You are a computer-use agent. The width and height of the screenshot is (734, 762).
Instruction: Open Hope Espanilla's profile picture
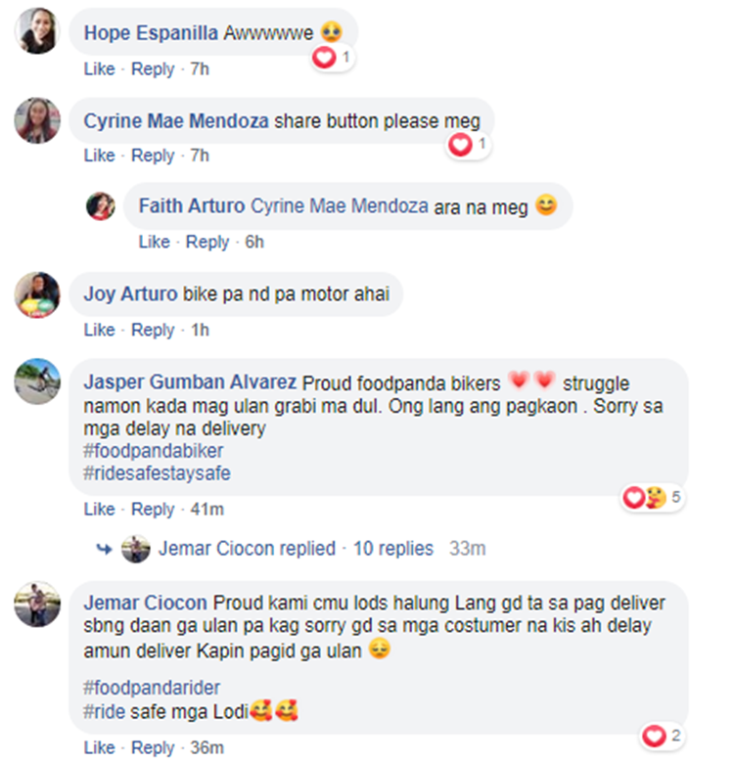pyautogui.click(x=37, y=31)
